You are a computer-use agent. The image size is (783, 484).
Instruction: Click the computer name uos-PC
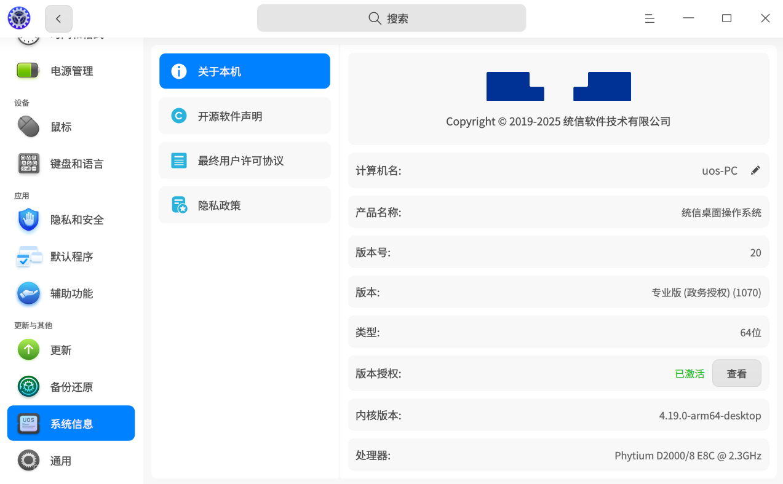pyautogui.click(x=720, y=170)
